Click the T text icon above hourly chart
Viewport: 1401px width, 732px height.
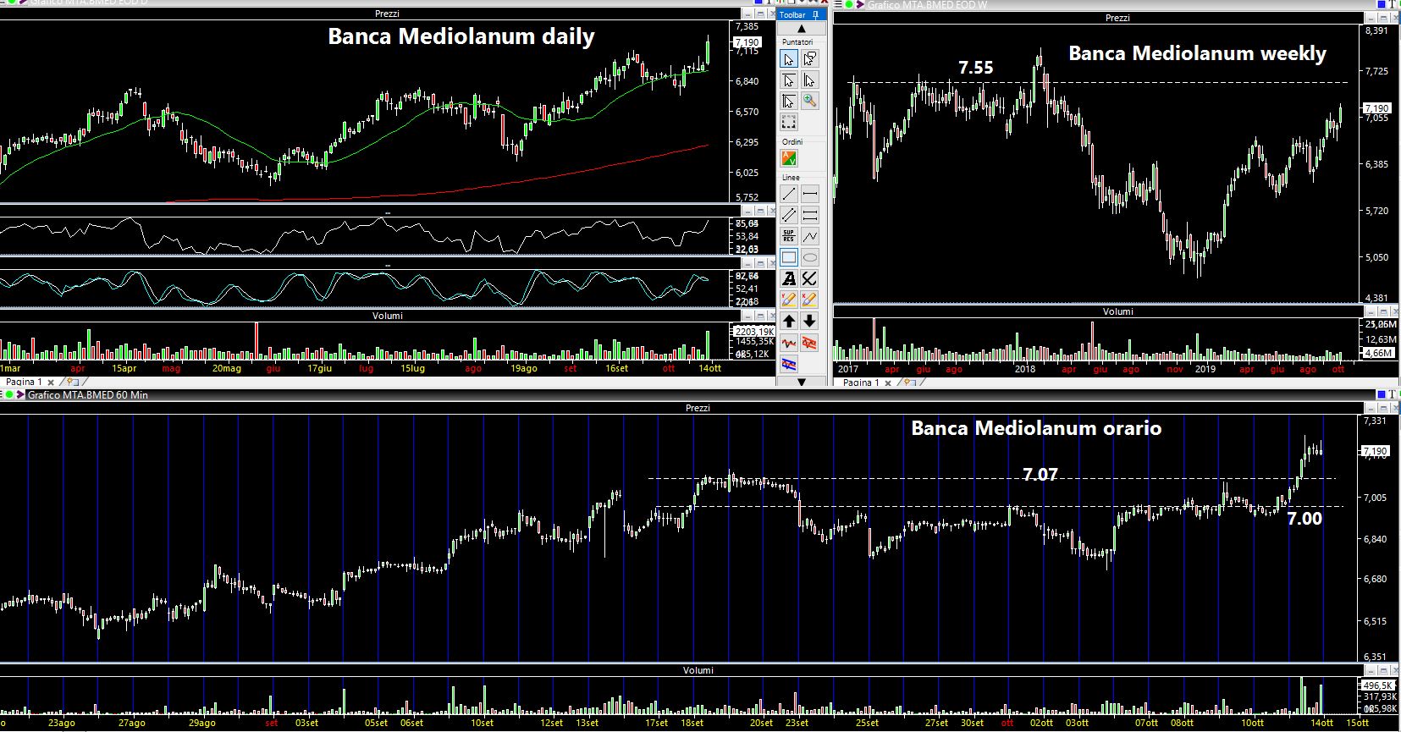click(1393, 394)
